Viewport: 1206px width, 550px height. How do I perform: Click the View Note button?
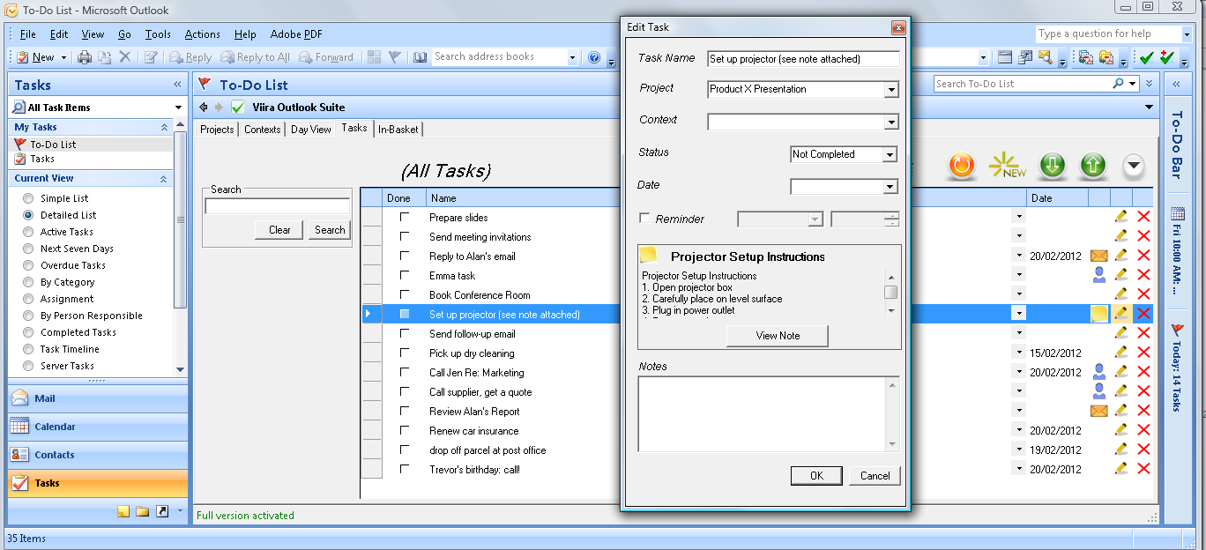[x=778, y=336]
